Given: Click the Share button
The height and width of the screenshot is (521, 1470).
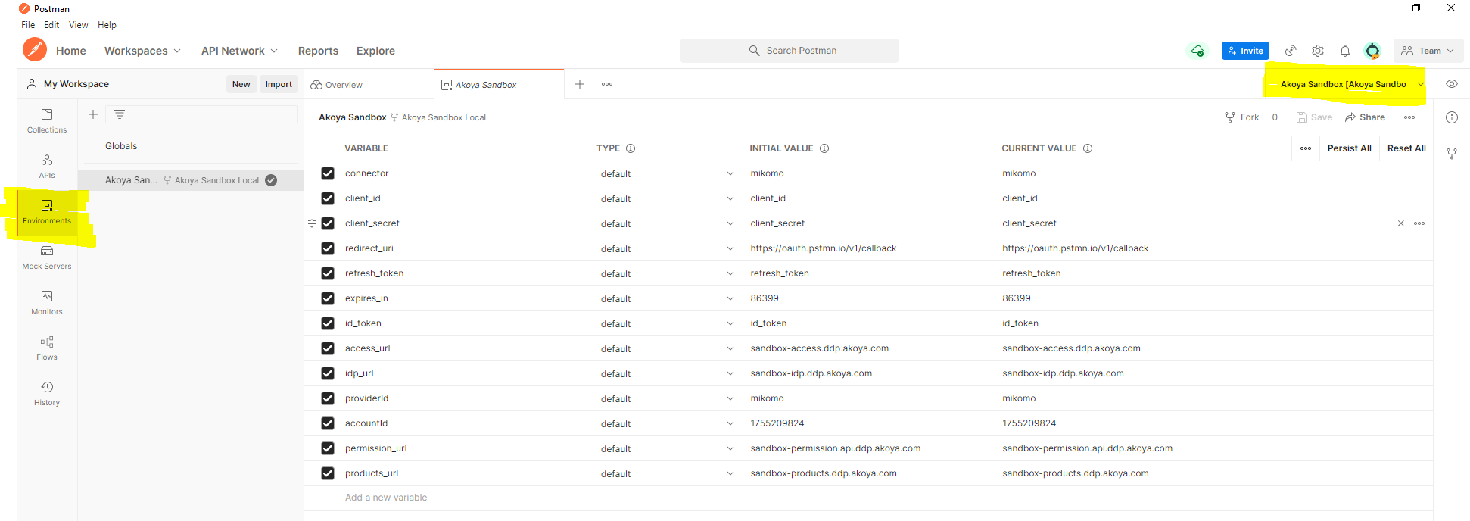Looking at the screenshot, I should tap(1365, 117).
